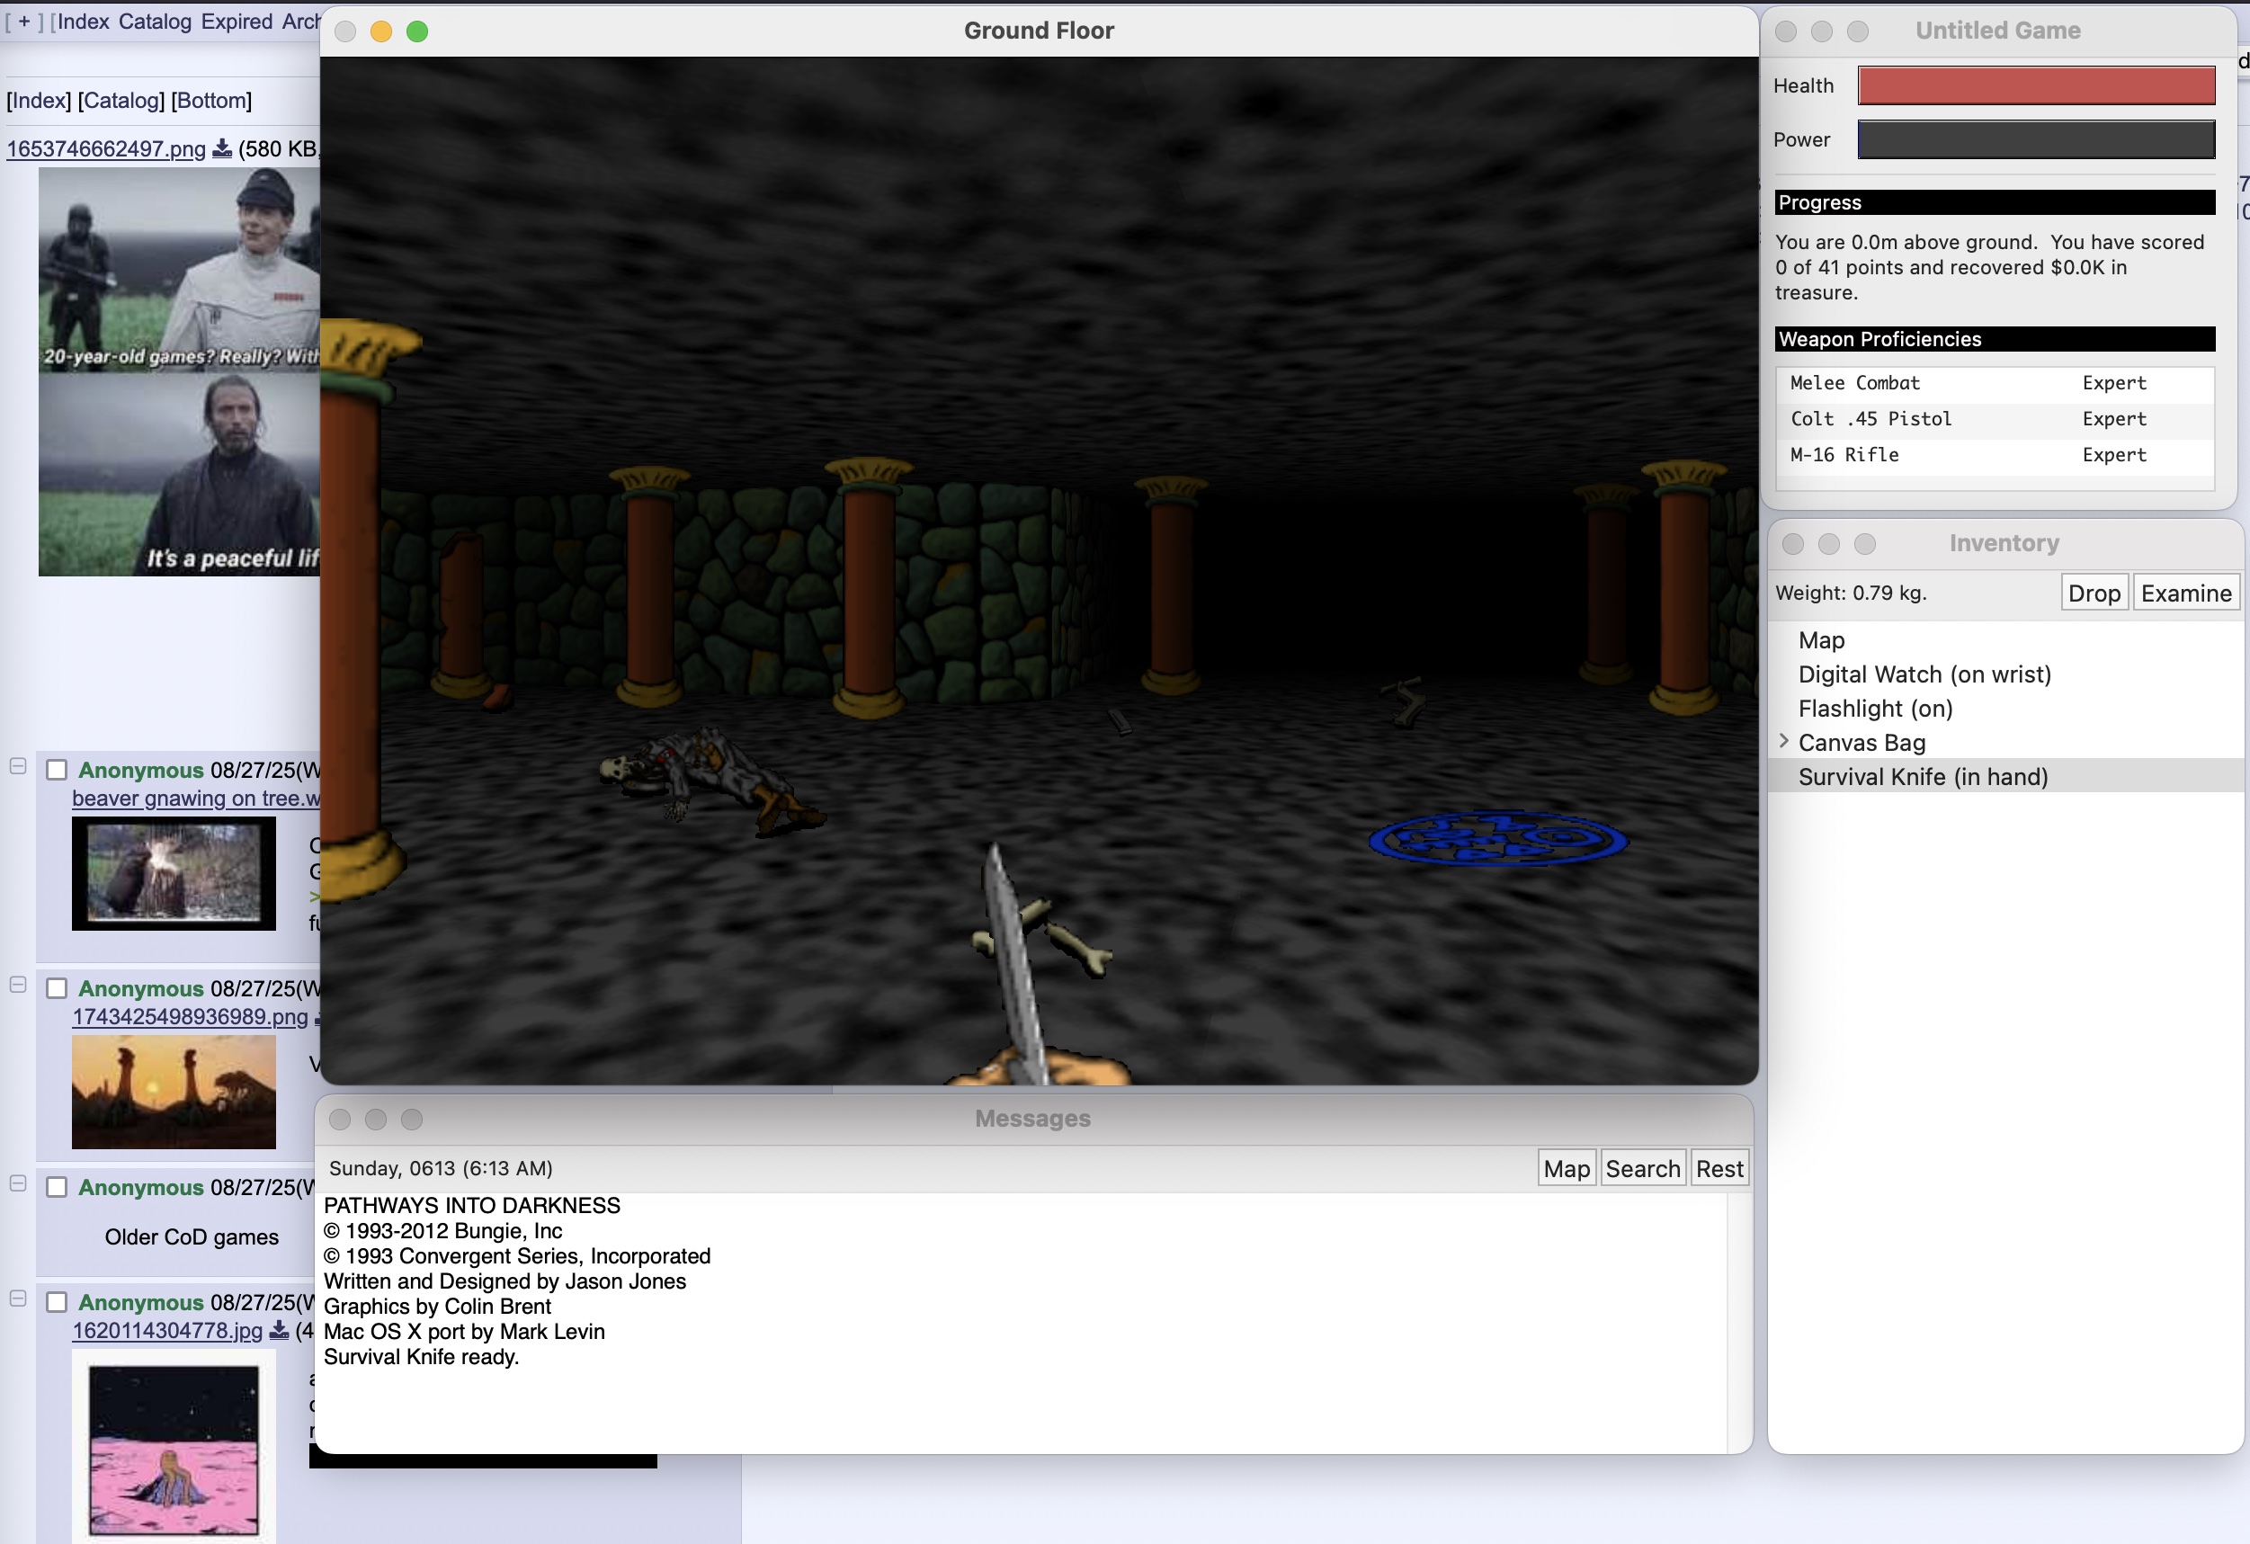Click download icon beside 1620114304778.jpg
Screen dimensions: 2250x1544
[279, 1330]
